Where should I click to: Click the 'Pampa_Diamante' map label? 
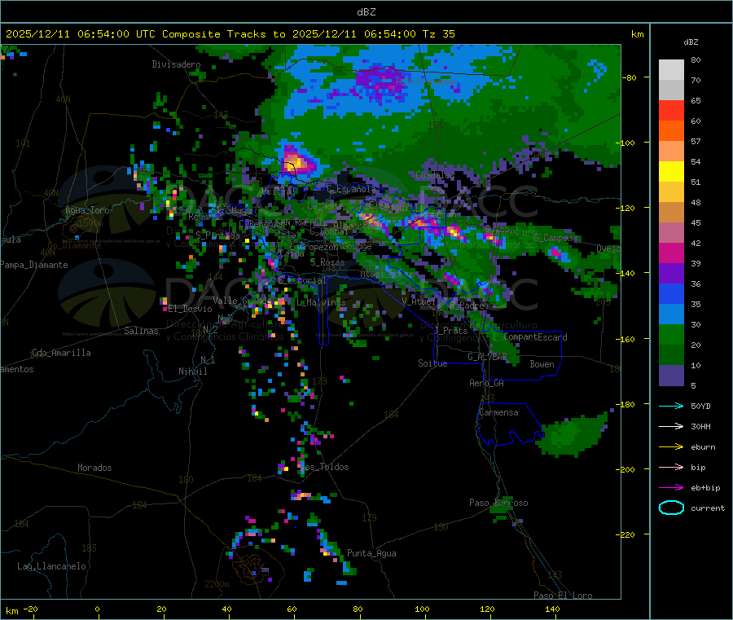click(x=34, y=265)
